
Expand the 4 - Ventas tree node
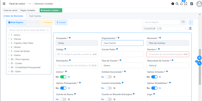click(9, 47)
